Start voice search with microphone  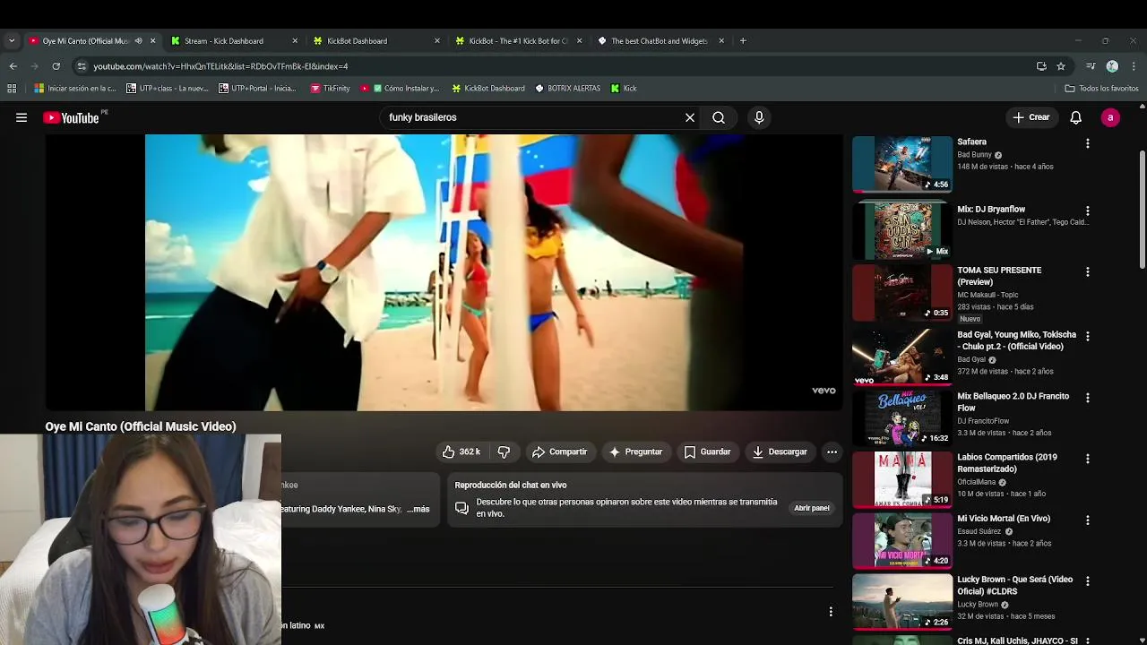pos(759,117)
